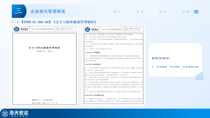Click the HOTHOD logo in right document header
This screenshot has height=118, width=210.
click(92, 29)
